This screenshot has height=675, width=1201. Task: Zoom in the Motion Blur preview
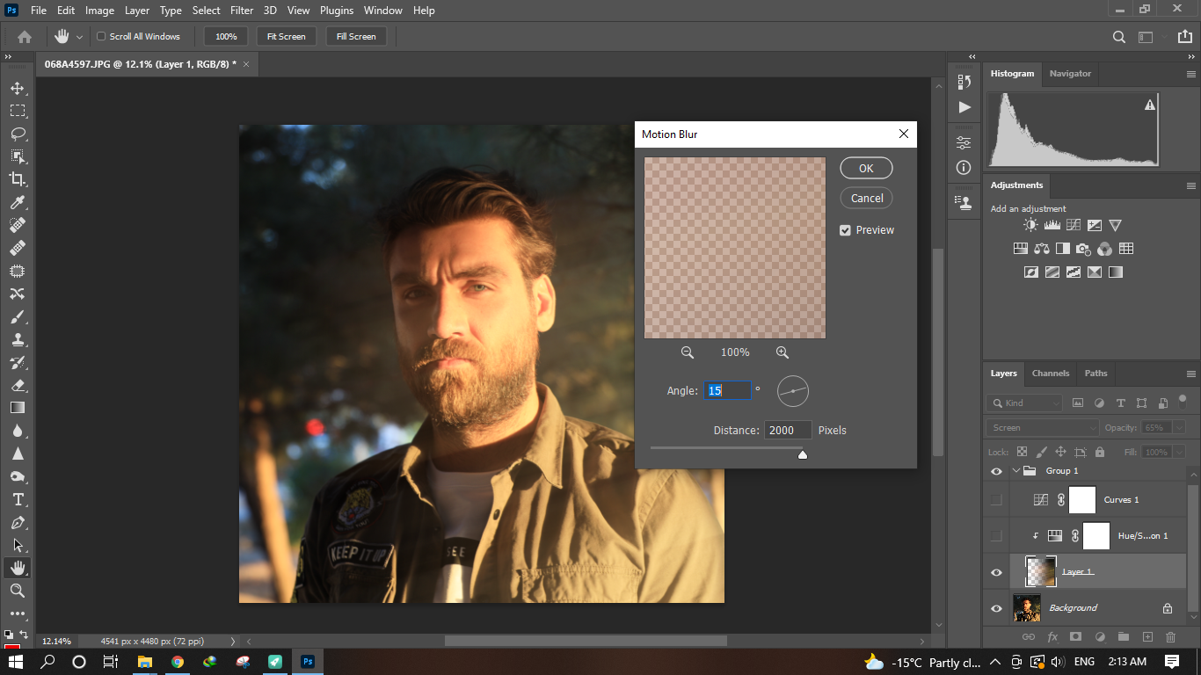pyautogui.click(x=782, y=352)
